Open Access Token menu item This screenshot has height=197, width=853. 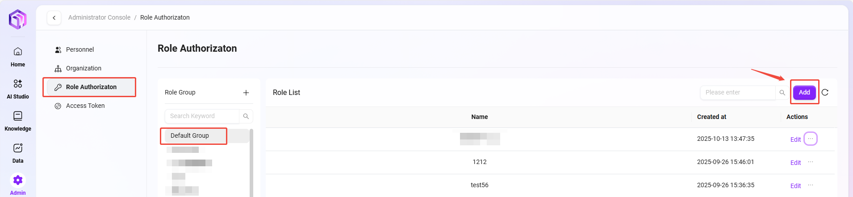coord(85,106)
